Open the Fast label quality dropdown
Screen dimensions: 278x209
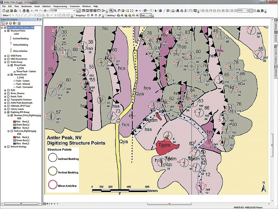[150, 16]
